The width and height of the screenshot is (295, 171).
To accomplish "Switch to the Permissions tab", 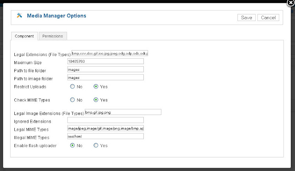I will [53, 36].
